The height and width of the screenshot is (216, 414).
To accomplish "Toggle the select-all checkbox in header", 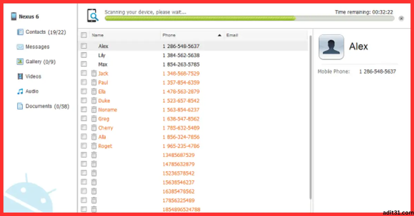I will pyautogui.click(x=83, y=35).
